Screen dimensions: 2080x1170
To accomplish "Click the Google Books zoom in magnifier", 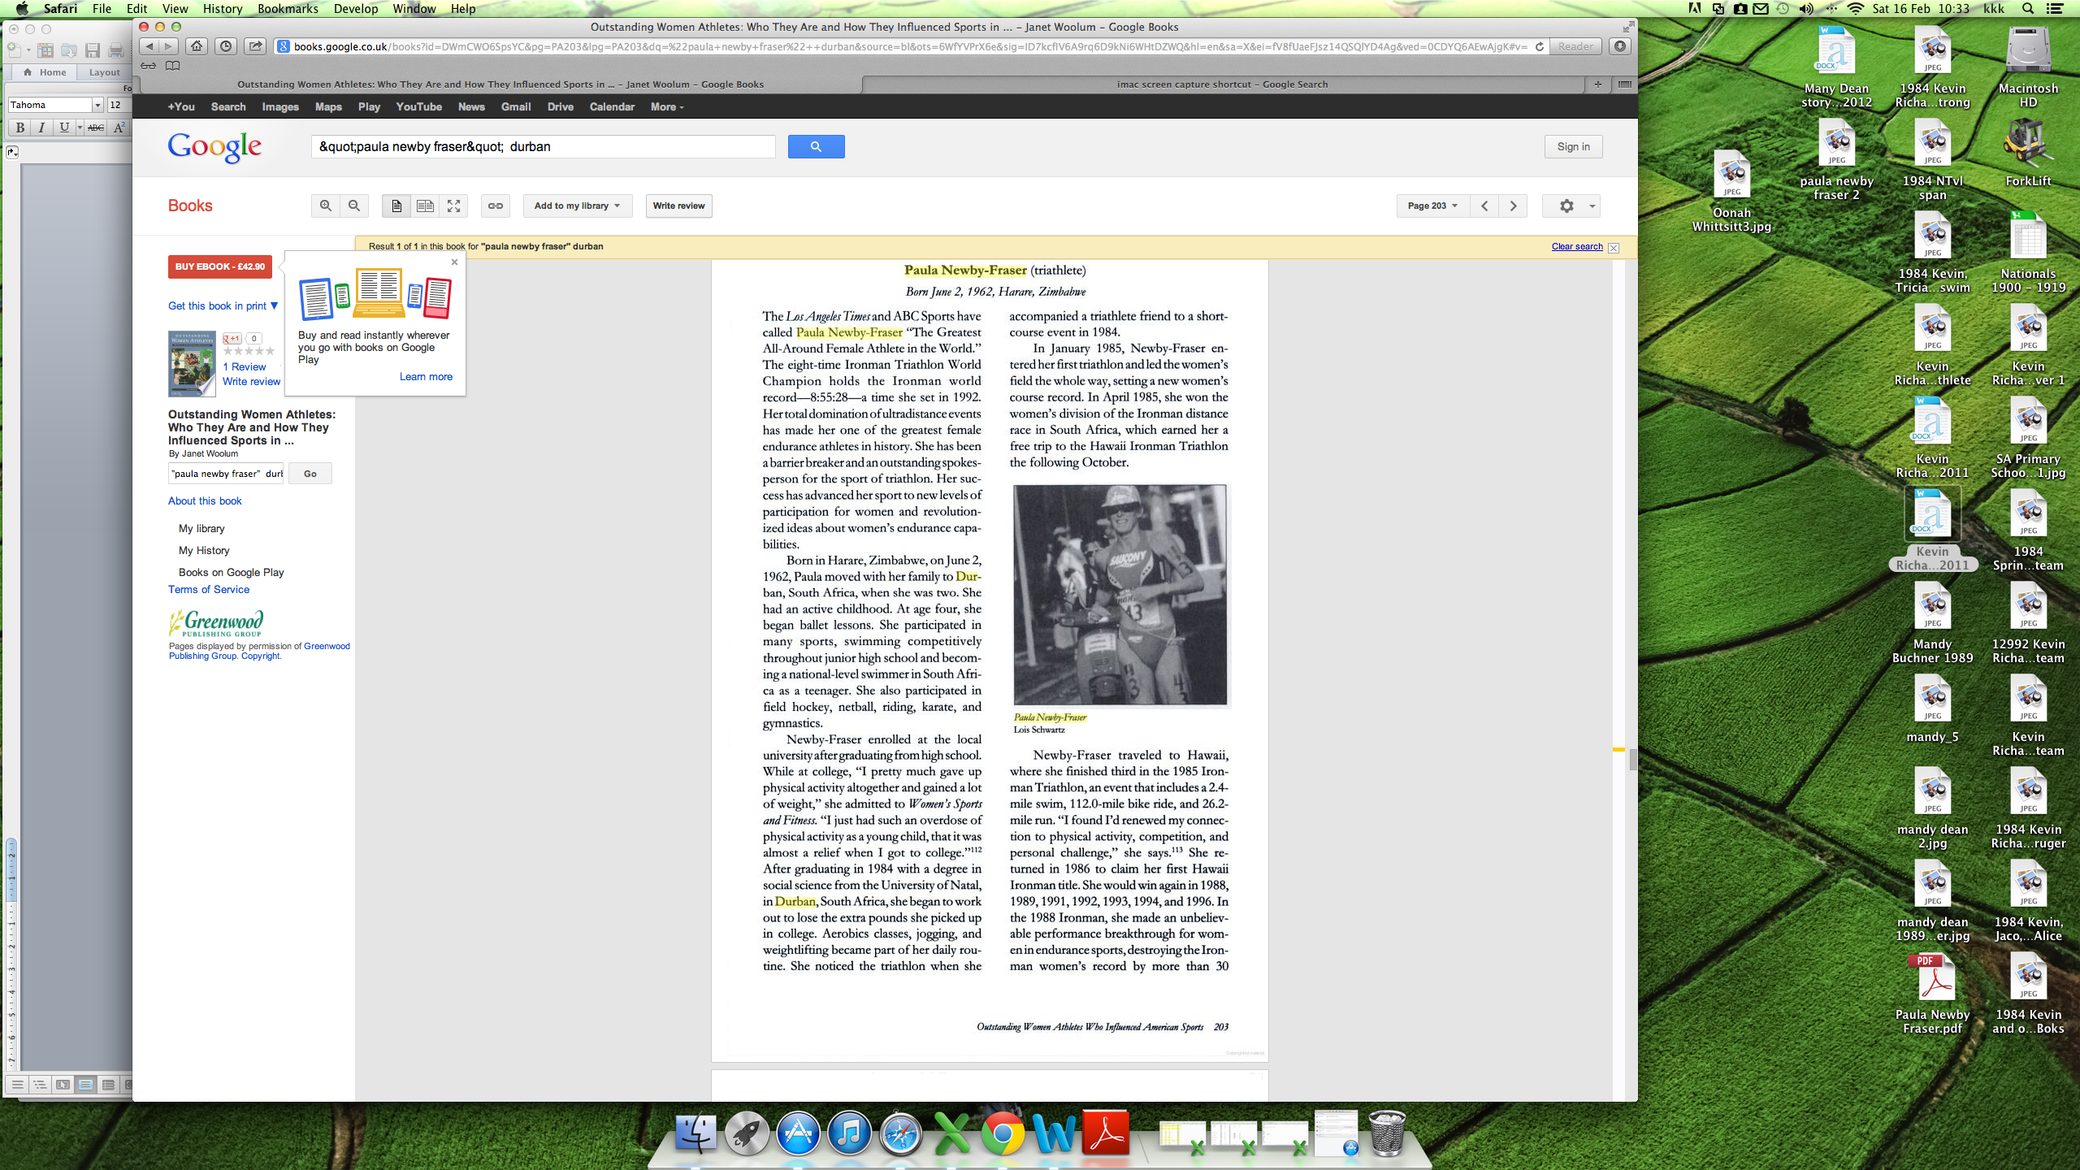I will pyautogui.click(x=325, y=206).
